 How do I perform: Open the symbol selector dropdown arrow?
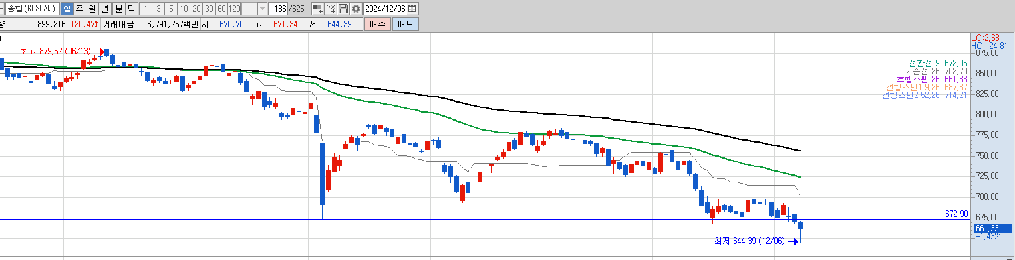tap(2, 9)
